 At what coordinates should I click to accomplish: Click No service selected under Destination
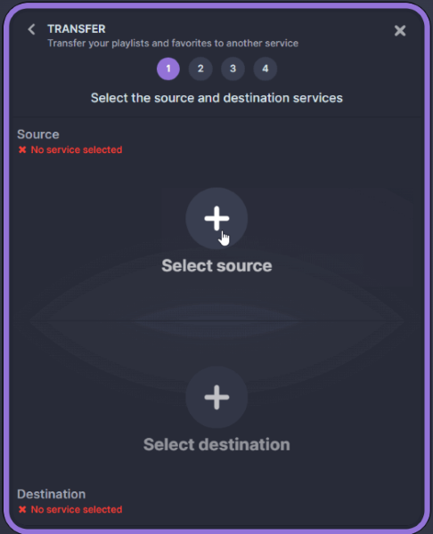77,509
